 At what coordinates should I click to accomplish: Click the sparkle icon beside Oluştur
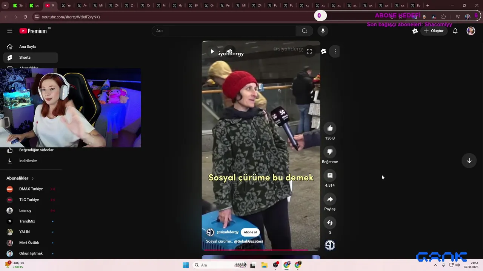click(415, 31)
